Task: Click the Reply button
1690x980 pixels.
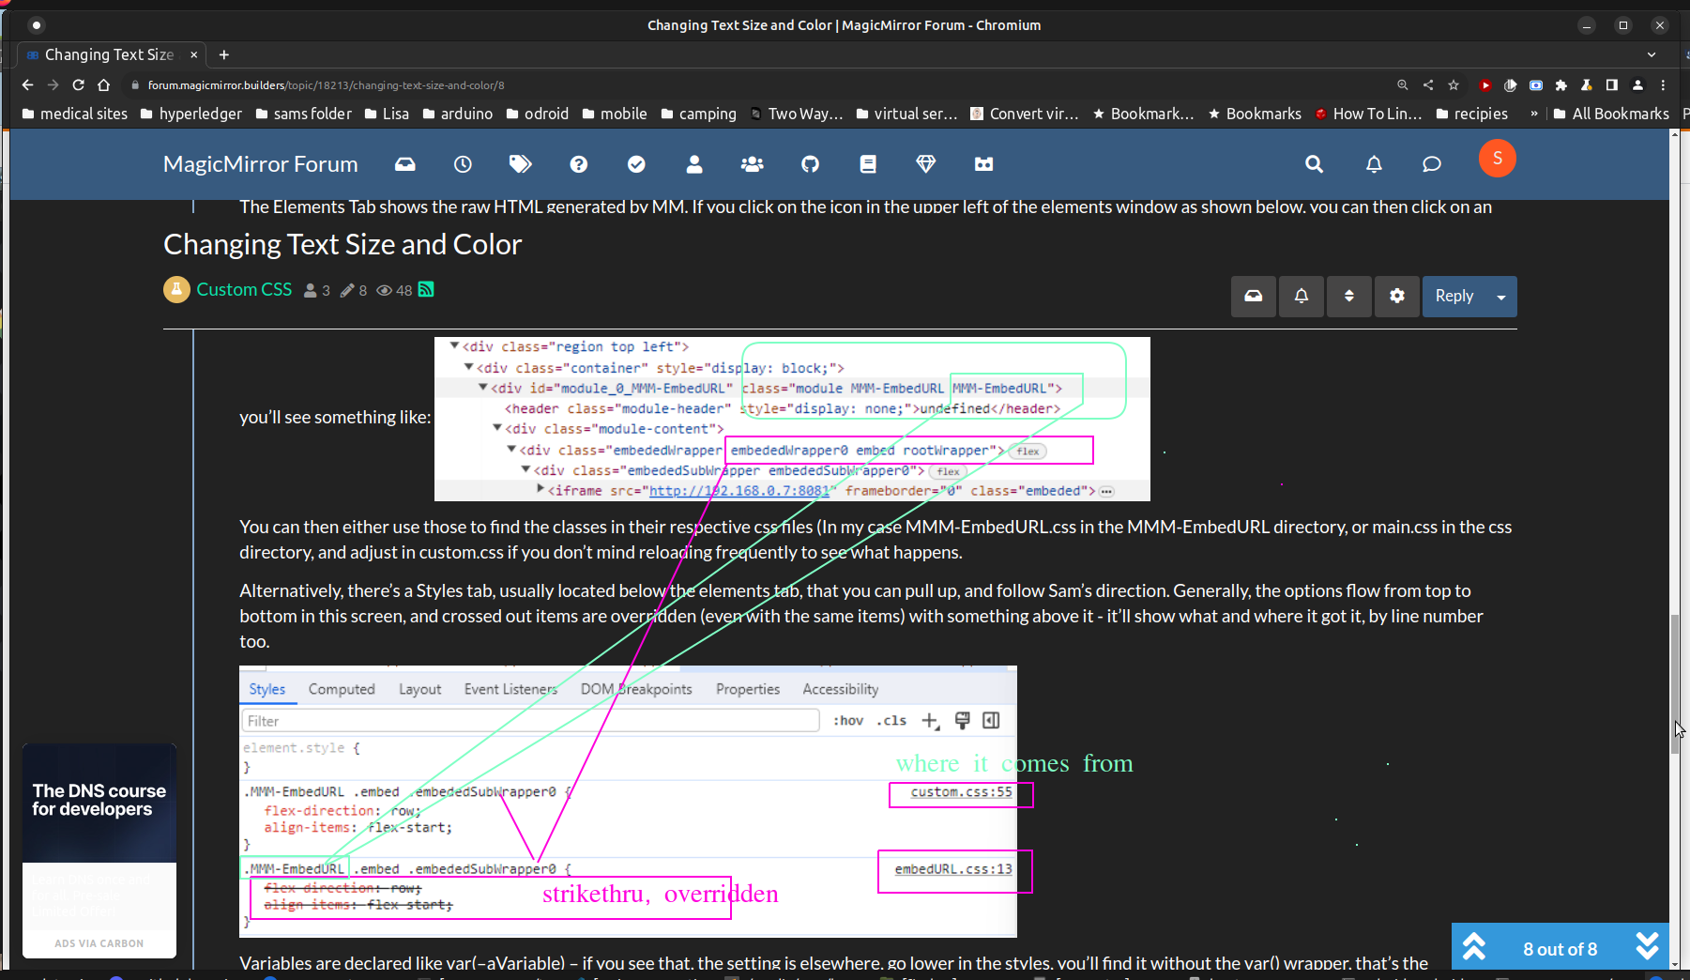Action: 1455,296
